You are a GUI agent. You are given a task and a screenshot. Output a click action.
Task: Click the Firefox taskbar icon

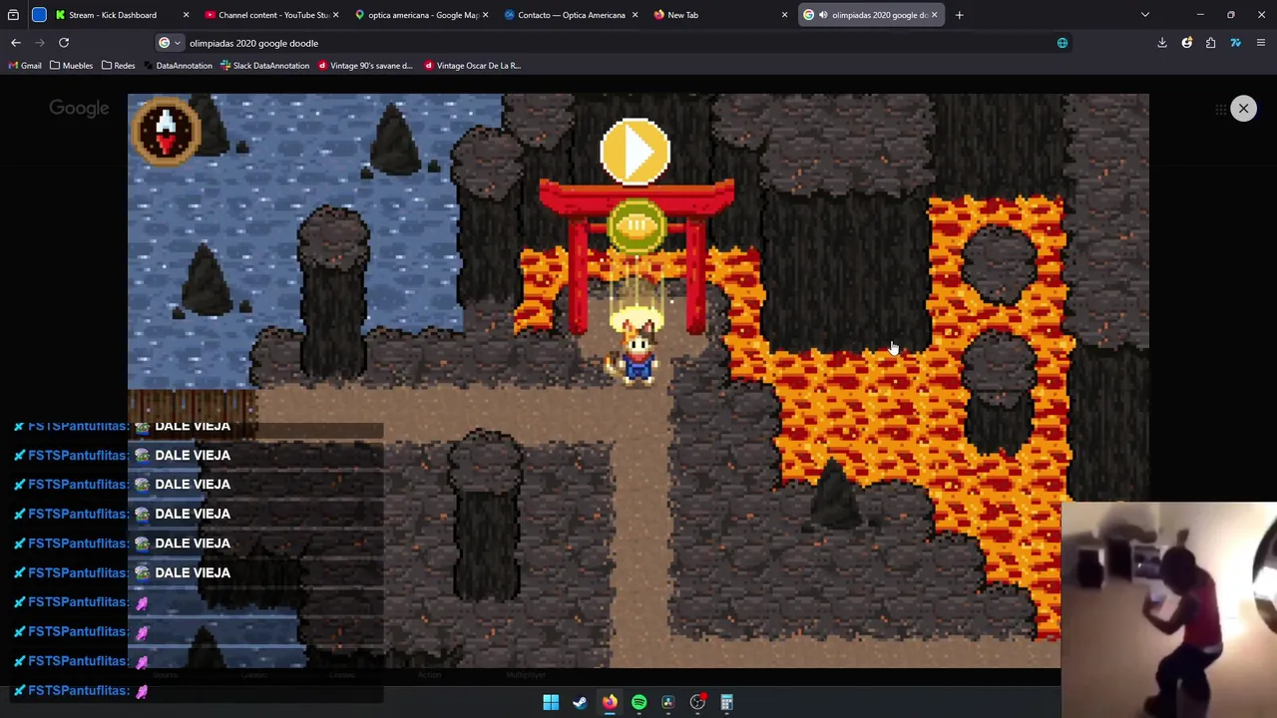[610, 702]
